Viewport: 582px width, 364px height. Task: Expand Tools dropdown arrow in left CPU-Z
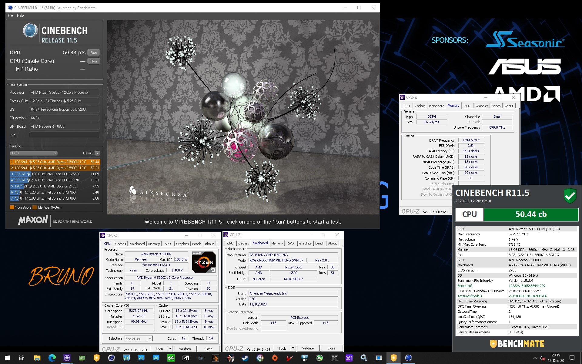170,349
